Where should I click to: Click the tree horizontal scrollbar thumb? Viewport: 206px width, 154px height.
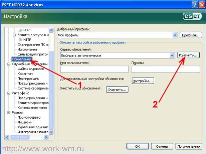click(20, 137)
